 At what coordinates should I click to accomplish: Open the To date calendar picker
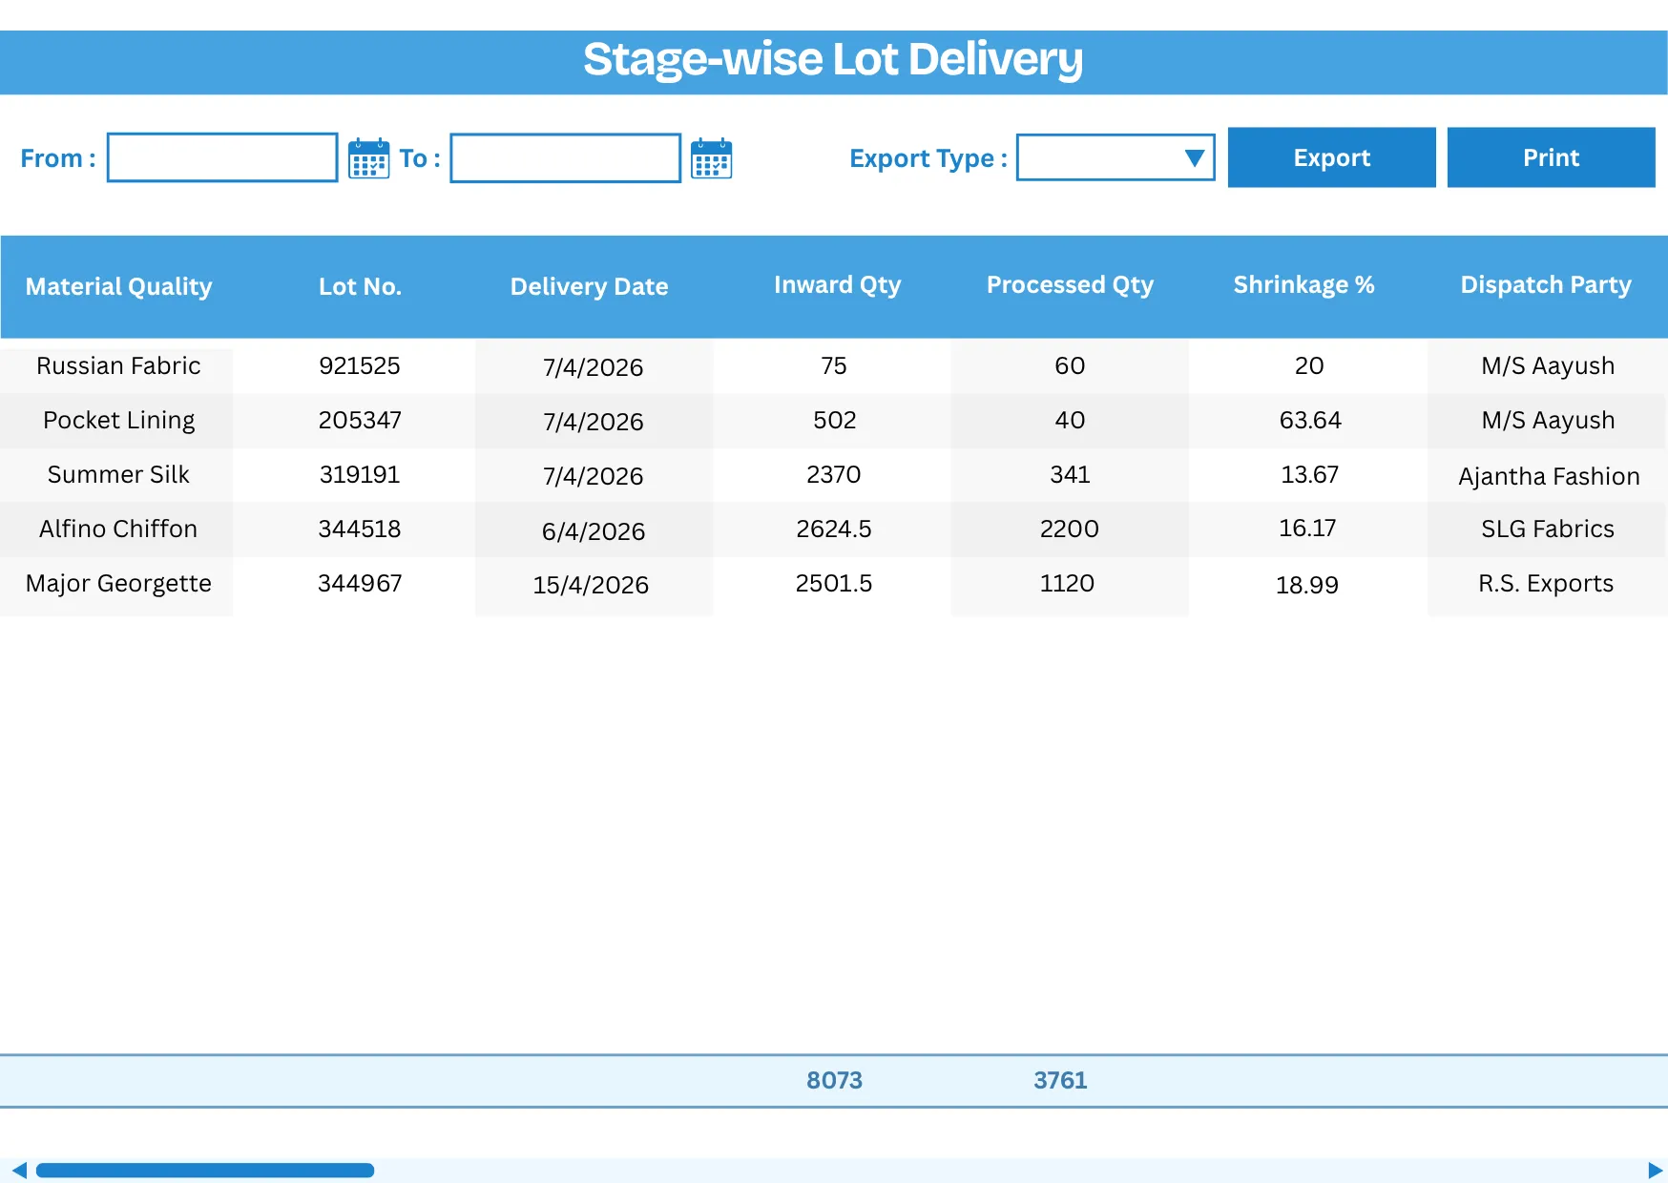point(711,158)
